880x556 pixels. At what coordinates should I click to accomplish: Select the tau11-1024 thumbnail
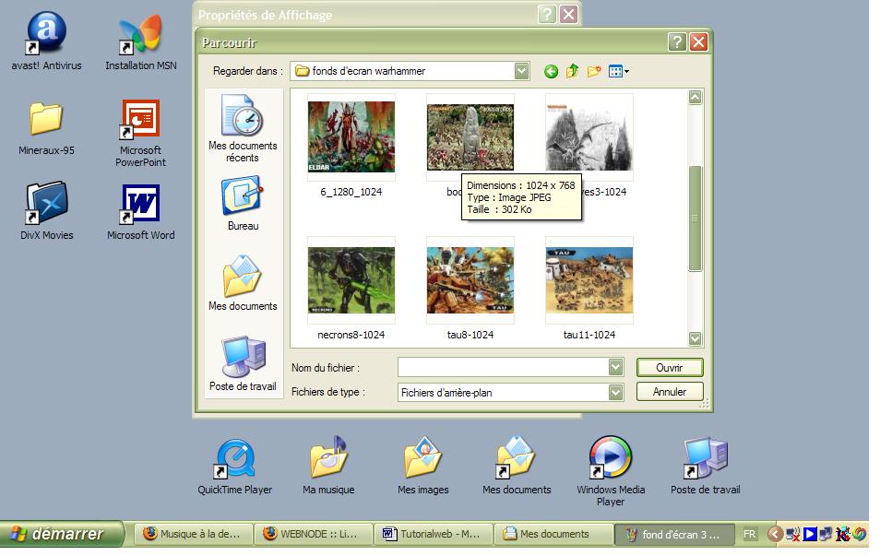coord(589,280)
